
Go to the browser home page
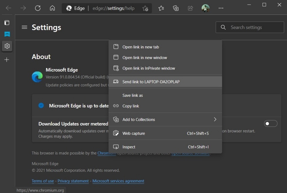(x=52, y=8)
